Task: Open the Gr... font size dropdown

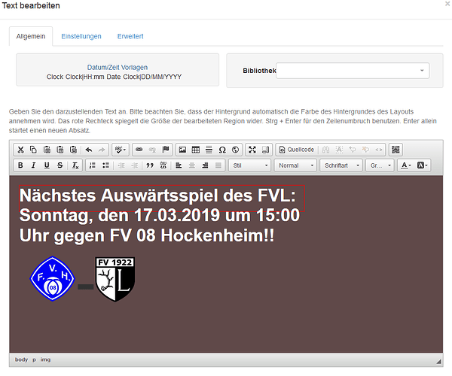Action: pyautogui.click(x=380, y=165)
